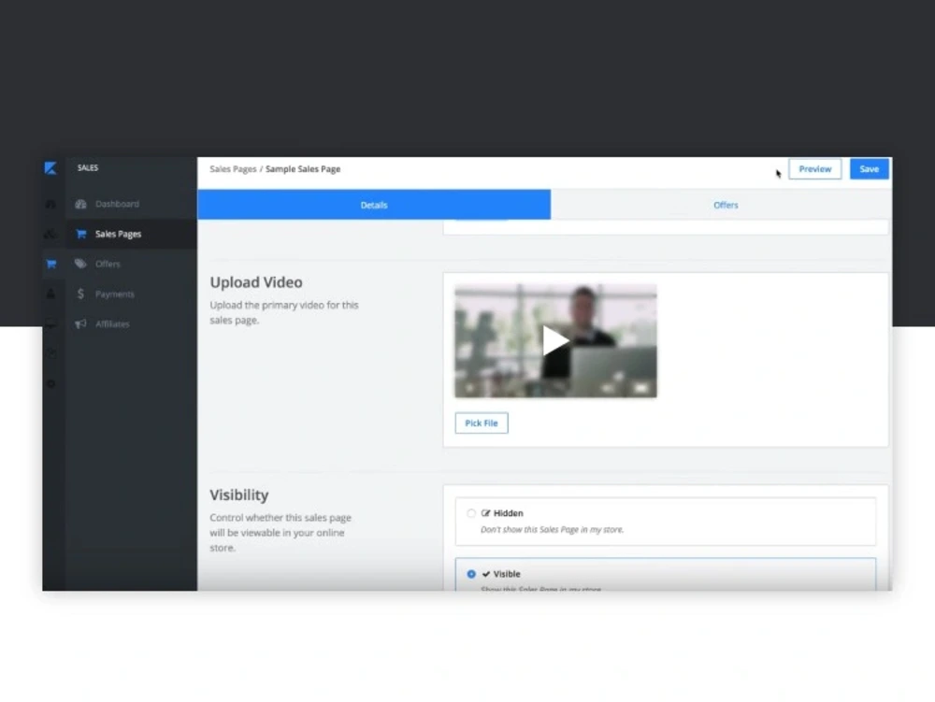Click the checkmark icon next to Visible
Image resolution: width=935 pixels, height=702 pixels.
point(486,574)
